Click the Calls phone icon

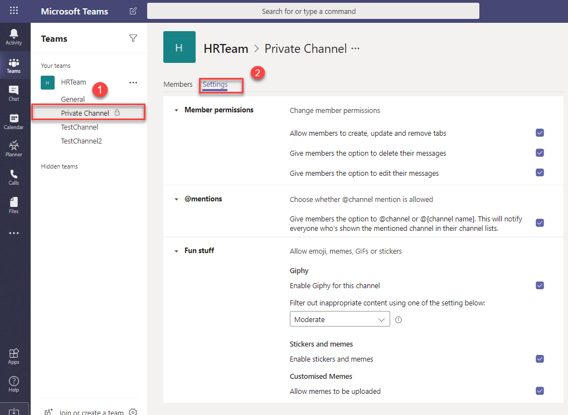tap(14, 177)
